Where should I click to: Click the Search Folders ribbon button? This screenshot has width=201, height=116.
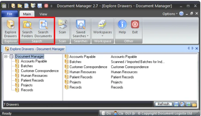tap(27, 29)
